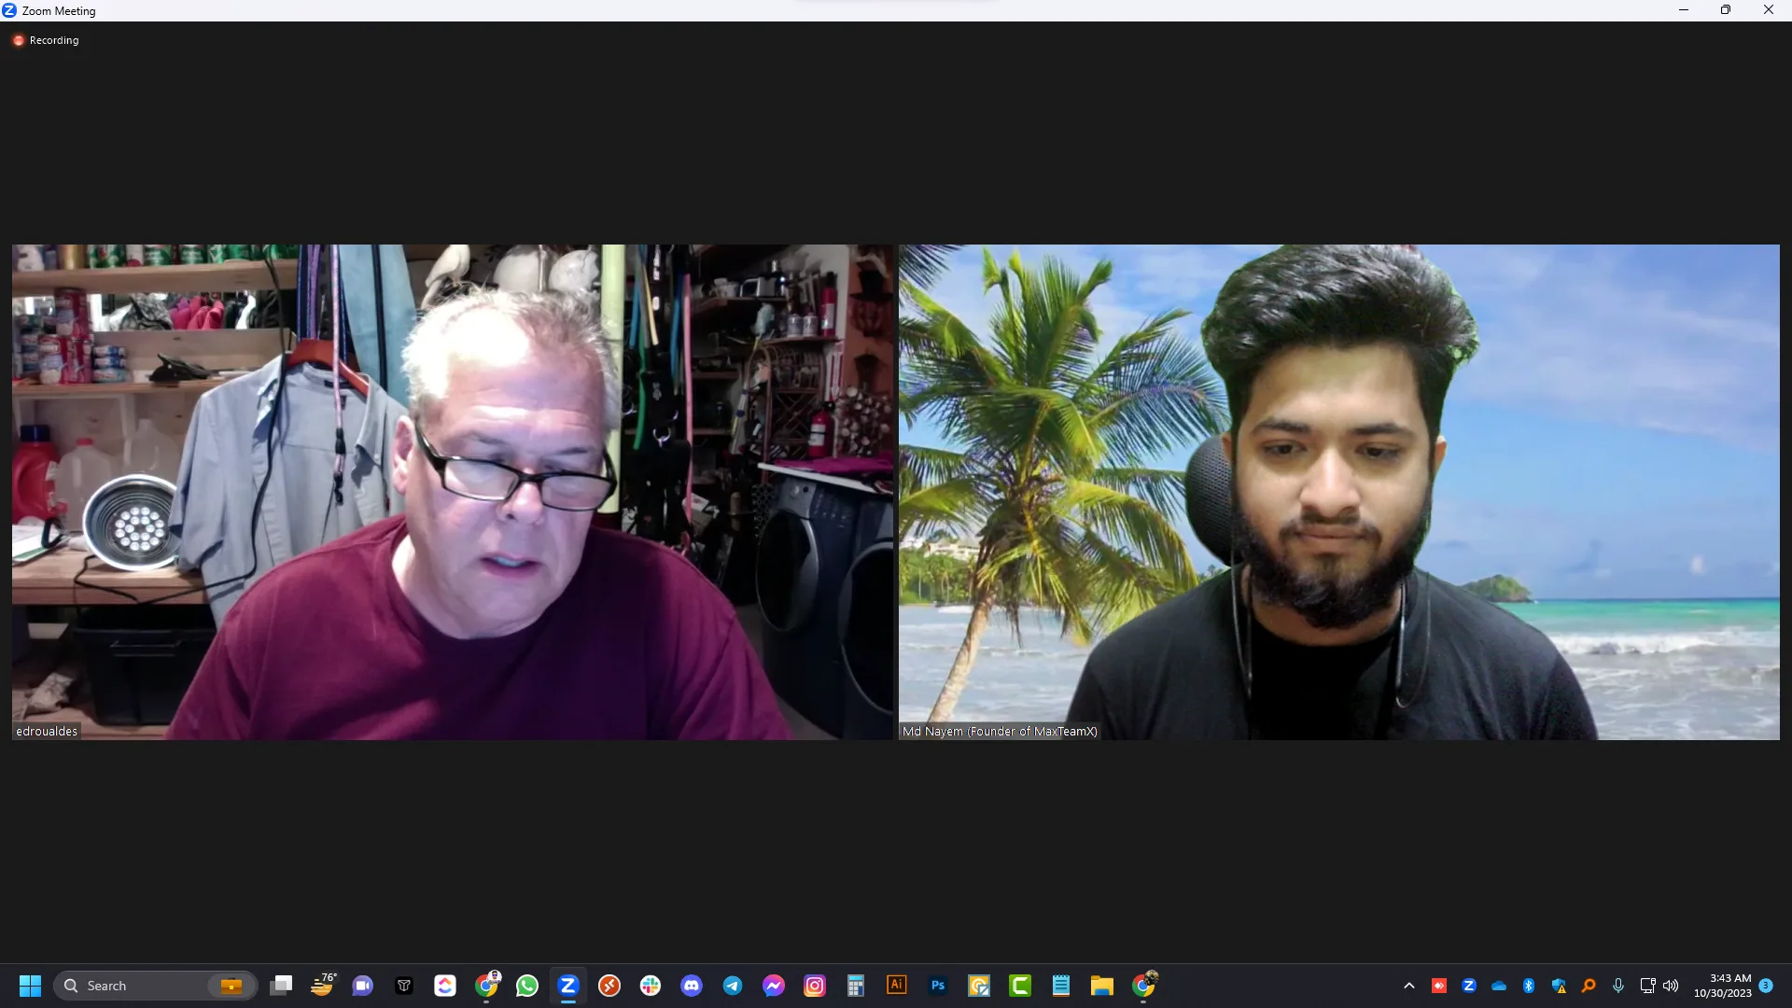Open Photoshop from taskbar
This screenshot has width=1792, height=1008.
[x=938, y=986]
